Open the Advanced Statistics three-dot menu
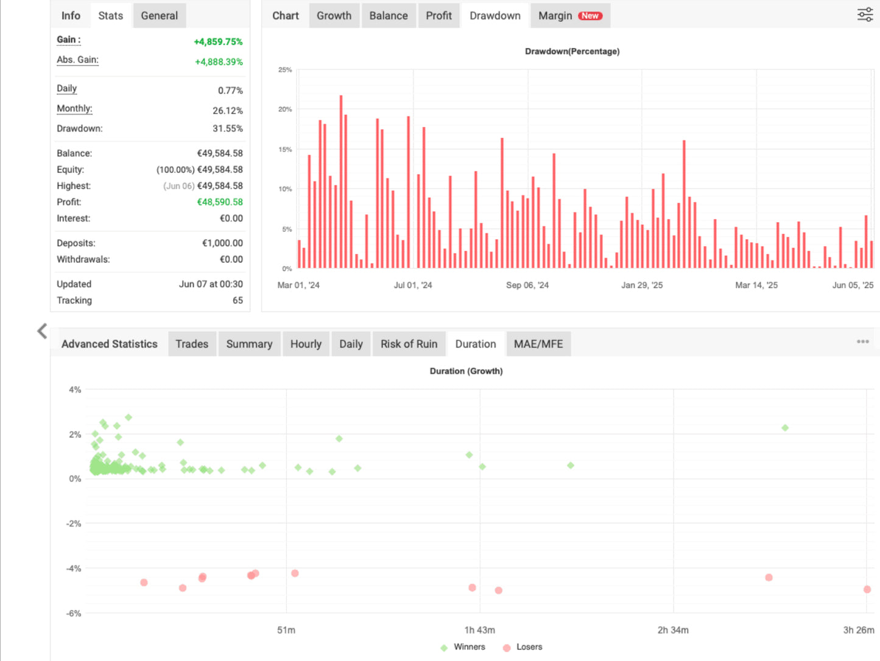Image resolution: width=880 pixels, height=661 pixels. (862, 341)
